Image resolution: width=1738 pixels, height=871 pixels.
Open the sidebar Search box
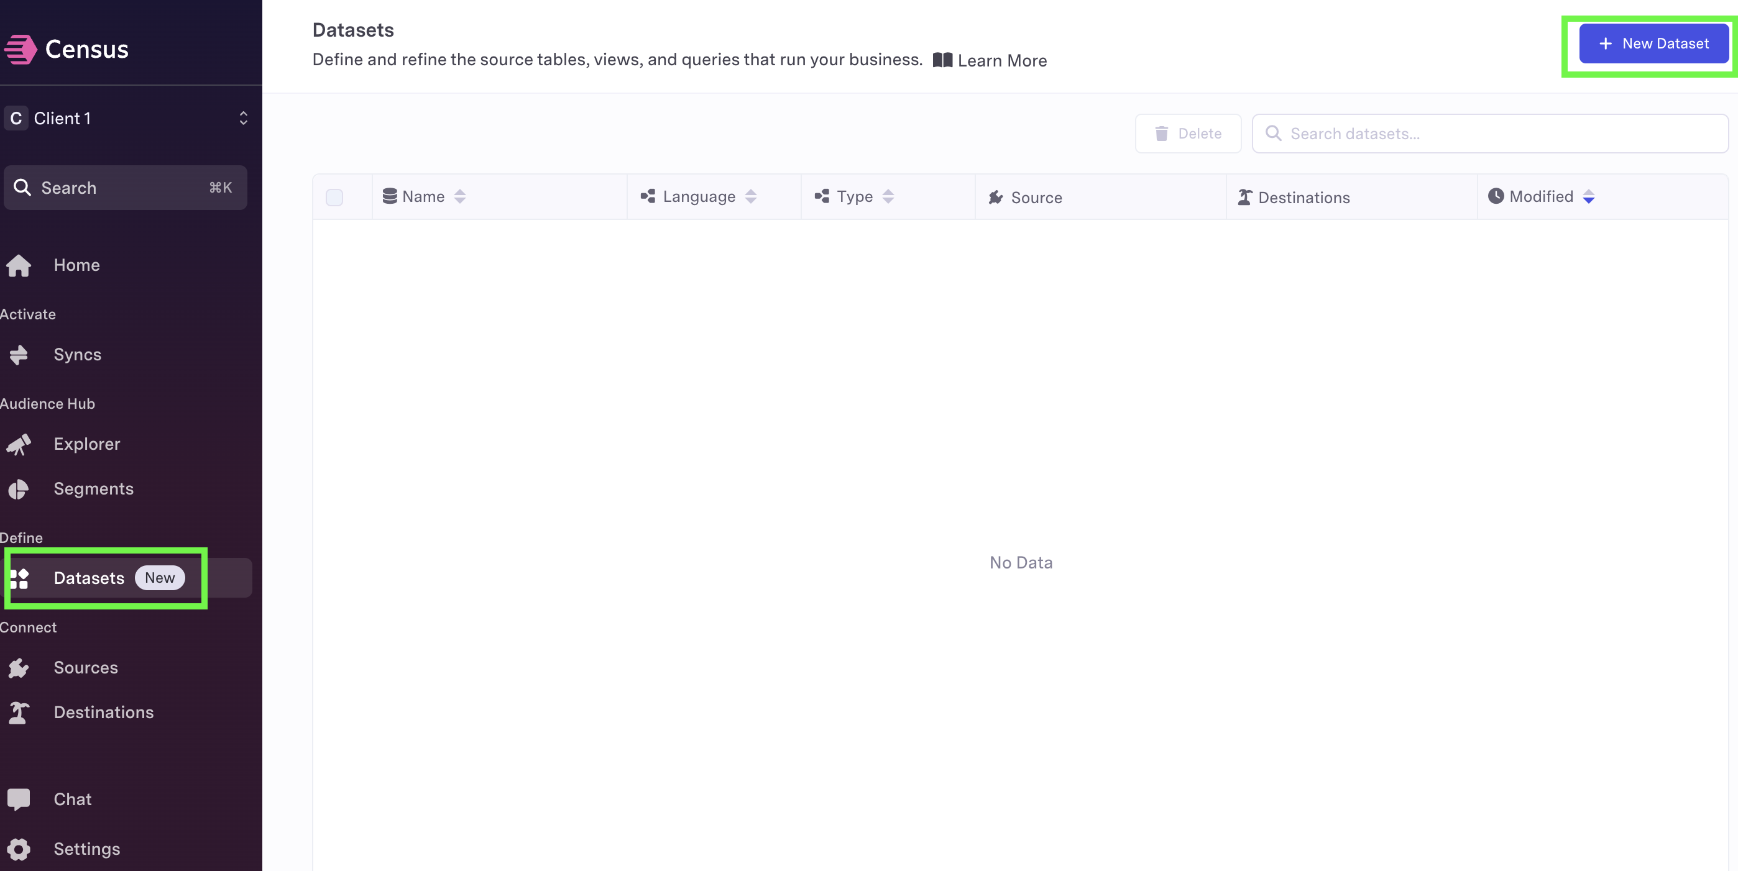[126, 188]
